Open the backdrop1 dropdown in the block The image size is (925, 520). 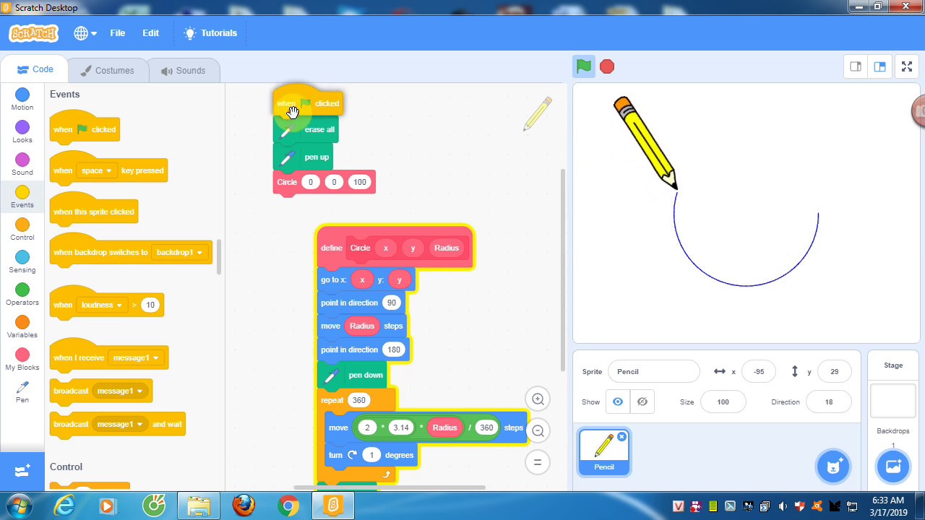click(179, 252)
